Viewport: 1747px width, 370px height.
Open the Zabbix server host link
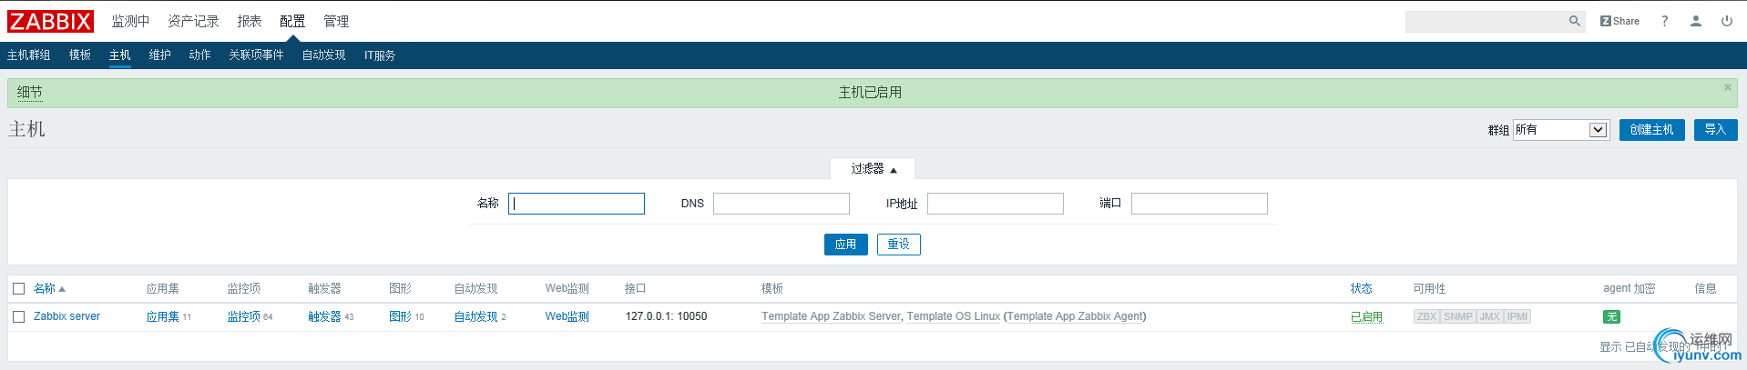point(66,316)
